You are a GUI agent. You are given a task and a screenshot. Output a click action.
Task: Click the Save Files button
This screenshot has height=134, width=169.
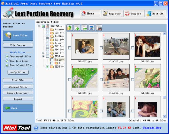click(18, 35)
